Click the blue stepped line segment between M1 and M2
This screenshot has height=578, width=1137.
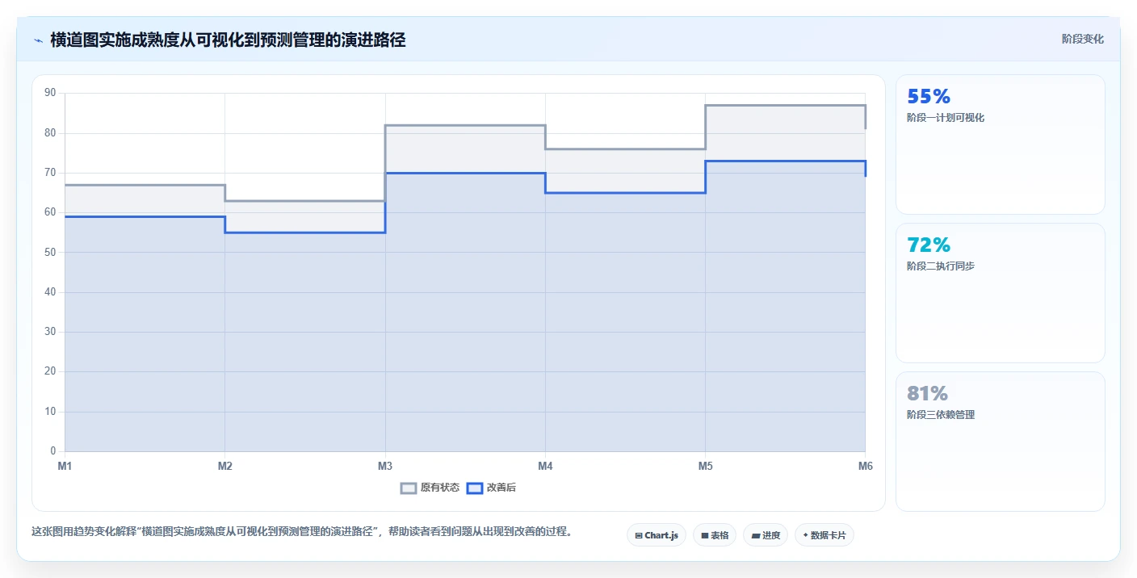145,216
